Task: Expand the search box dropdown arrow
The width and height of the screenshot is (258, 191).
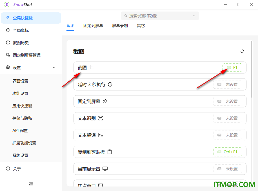Action: (x=194, y=16)
